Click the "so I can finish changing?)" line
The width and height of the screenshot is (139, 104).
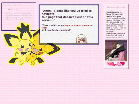click(x=56, y=30)
